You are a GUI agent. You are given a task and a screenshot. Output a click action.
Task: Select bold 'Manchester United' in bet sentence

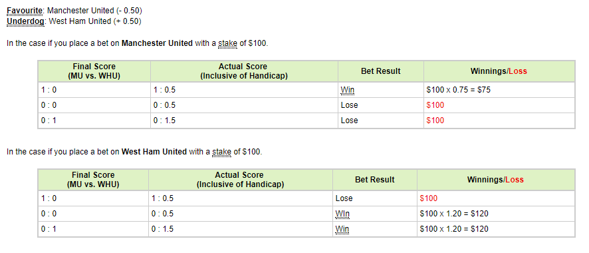157,43
